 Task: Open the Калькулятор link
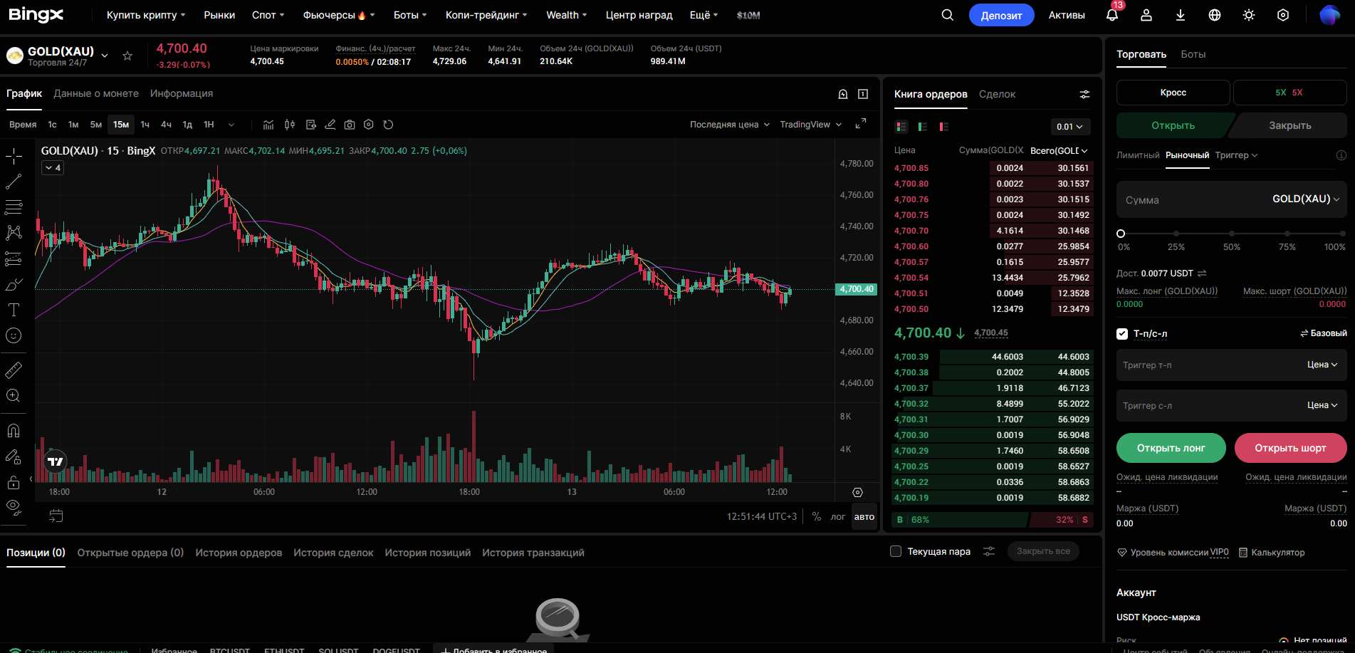pos(1272,553)
